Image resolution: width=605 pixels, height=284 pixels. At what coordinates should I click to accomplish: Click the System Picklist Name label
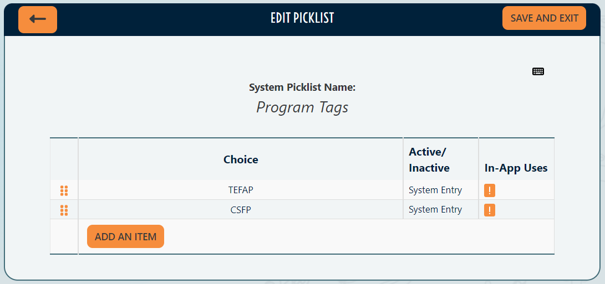(x=302, y=87)
